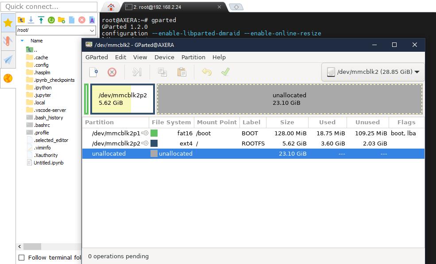
Task: Sort by Partition column header
Action: (x=116, y=122)
